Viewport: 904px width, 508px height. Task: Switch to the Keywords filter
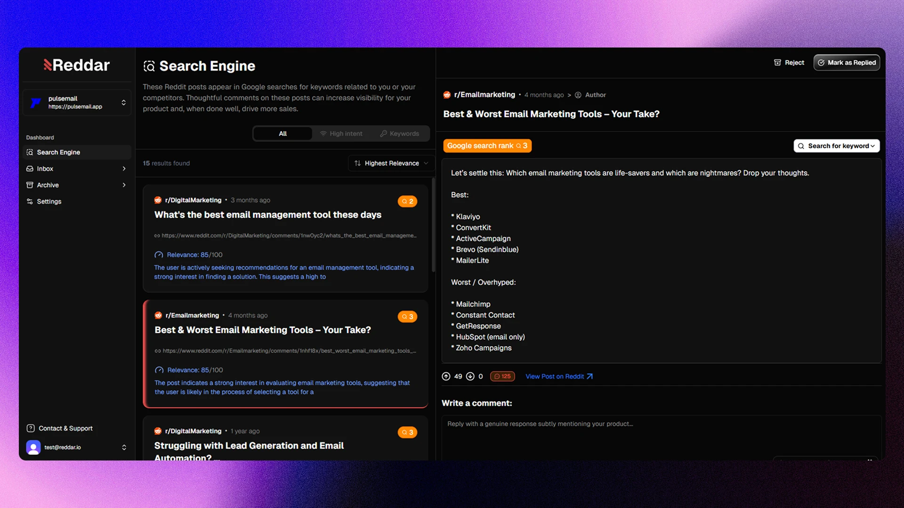(x=399, y=134)
